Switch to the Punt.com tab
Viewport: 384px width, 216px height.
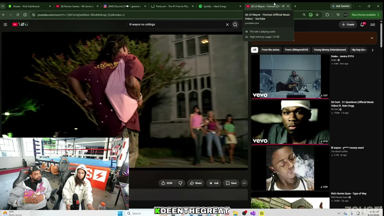pos(172,6)
